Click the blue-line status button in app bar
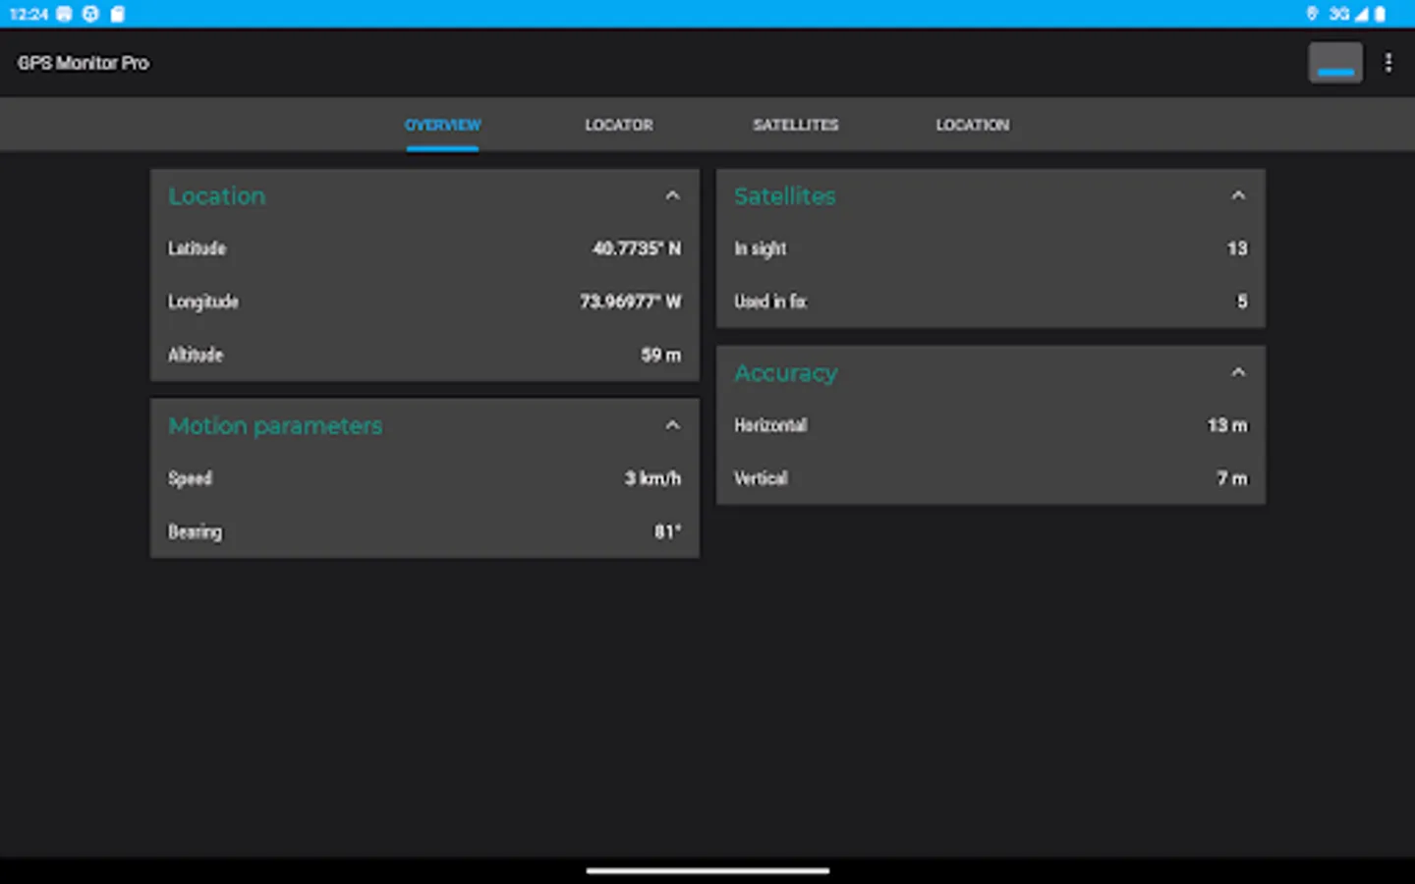The width and height of the screenshot is (1415, 884). point(1335,63)
